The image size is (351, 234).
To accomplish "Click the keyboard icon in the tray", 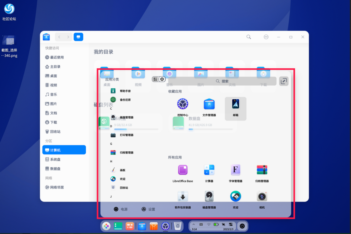I will click(x=201, y=224).
